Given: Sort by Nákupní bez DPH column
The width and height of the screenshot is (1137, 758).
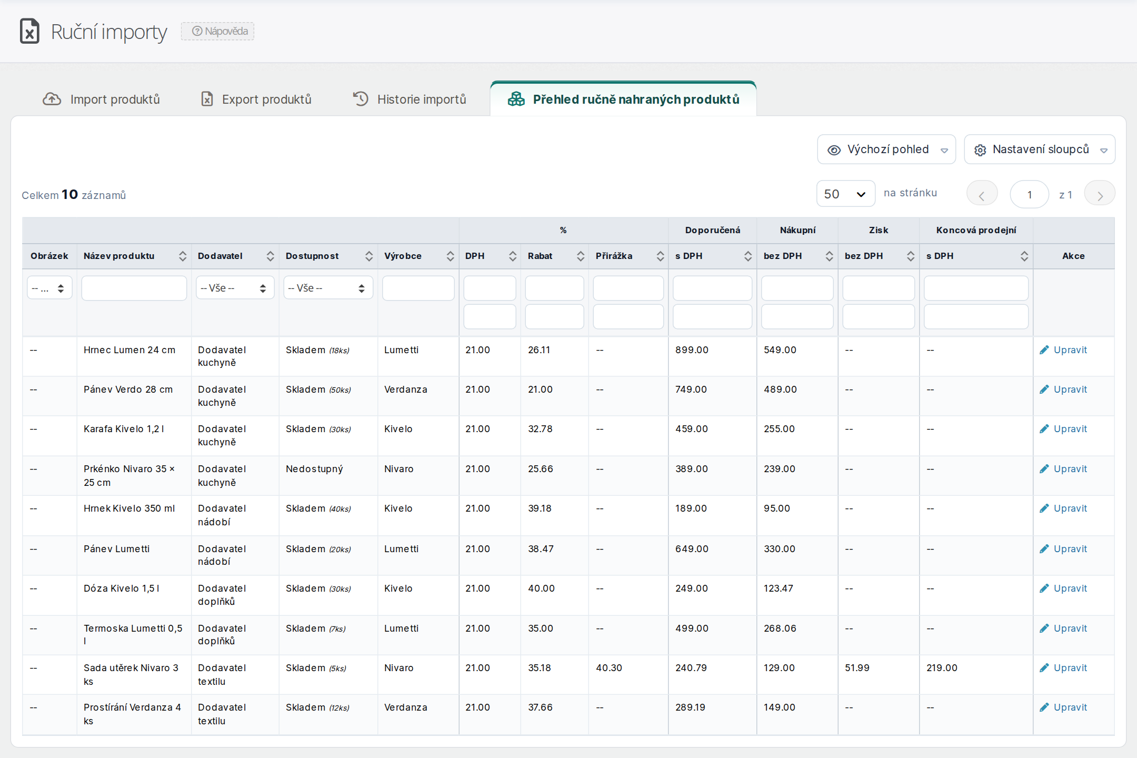Looking at the screenshot, I should tap(829, 256).
